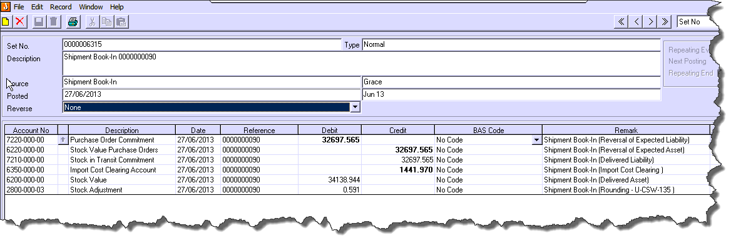This screenshot has height=243, width=736.
Task: Click the credit amount 1441.970
Action: [x=398, y=169]
